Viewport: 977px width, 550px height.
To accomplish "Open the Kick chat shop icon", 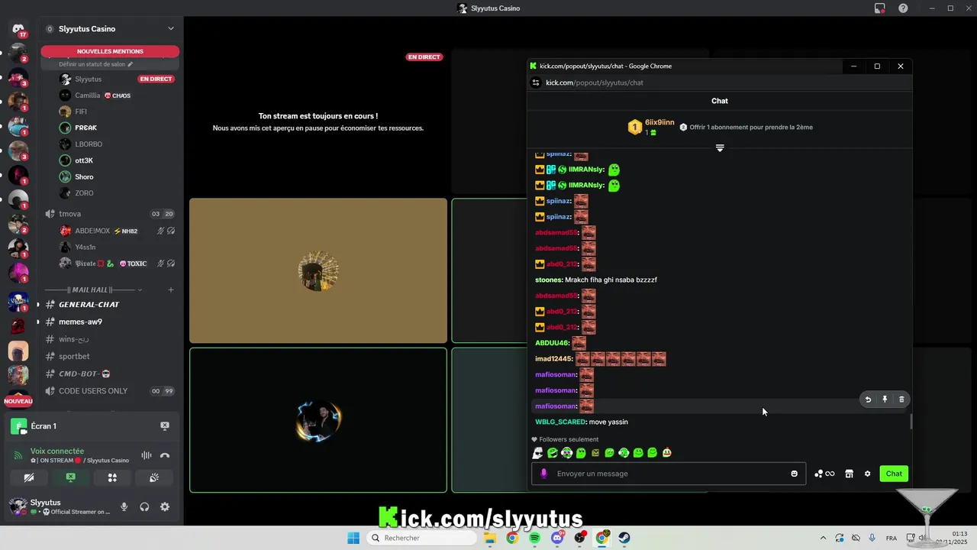I will pos(849,474).
